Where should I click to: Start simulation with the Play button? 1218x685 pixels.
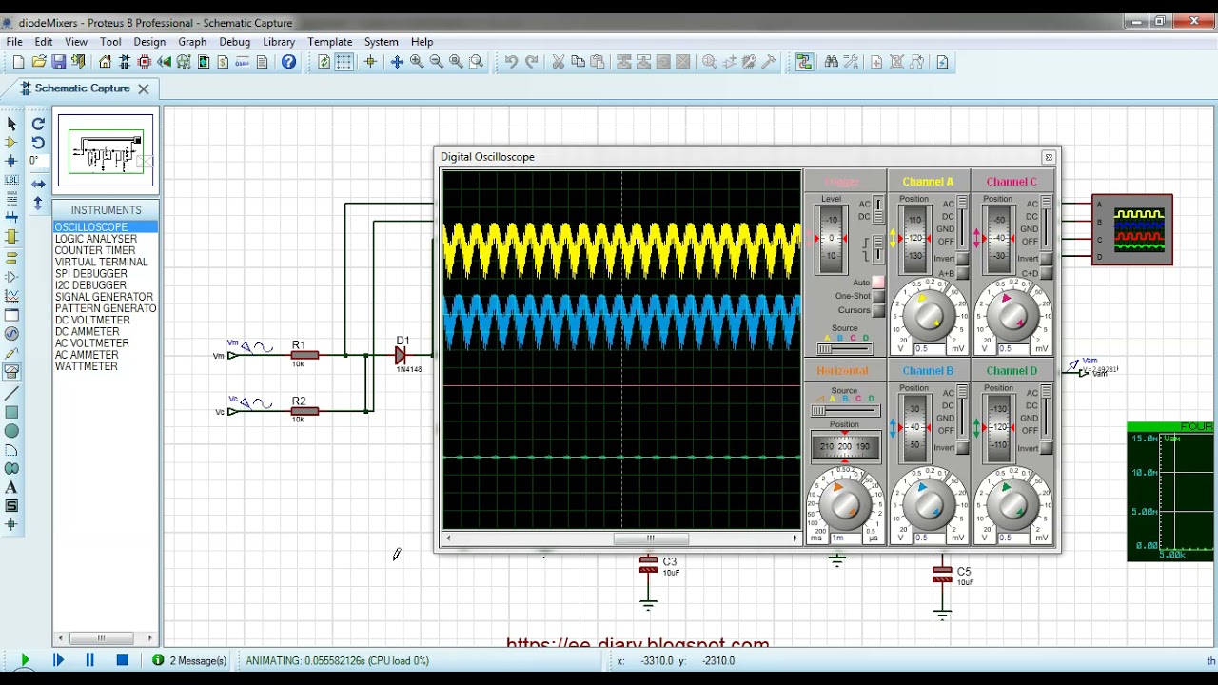coord(25,660)
